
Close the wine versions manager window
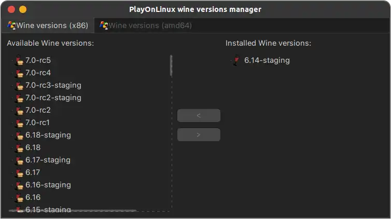point(11,9)
